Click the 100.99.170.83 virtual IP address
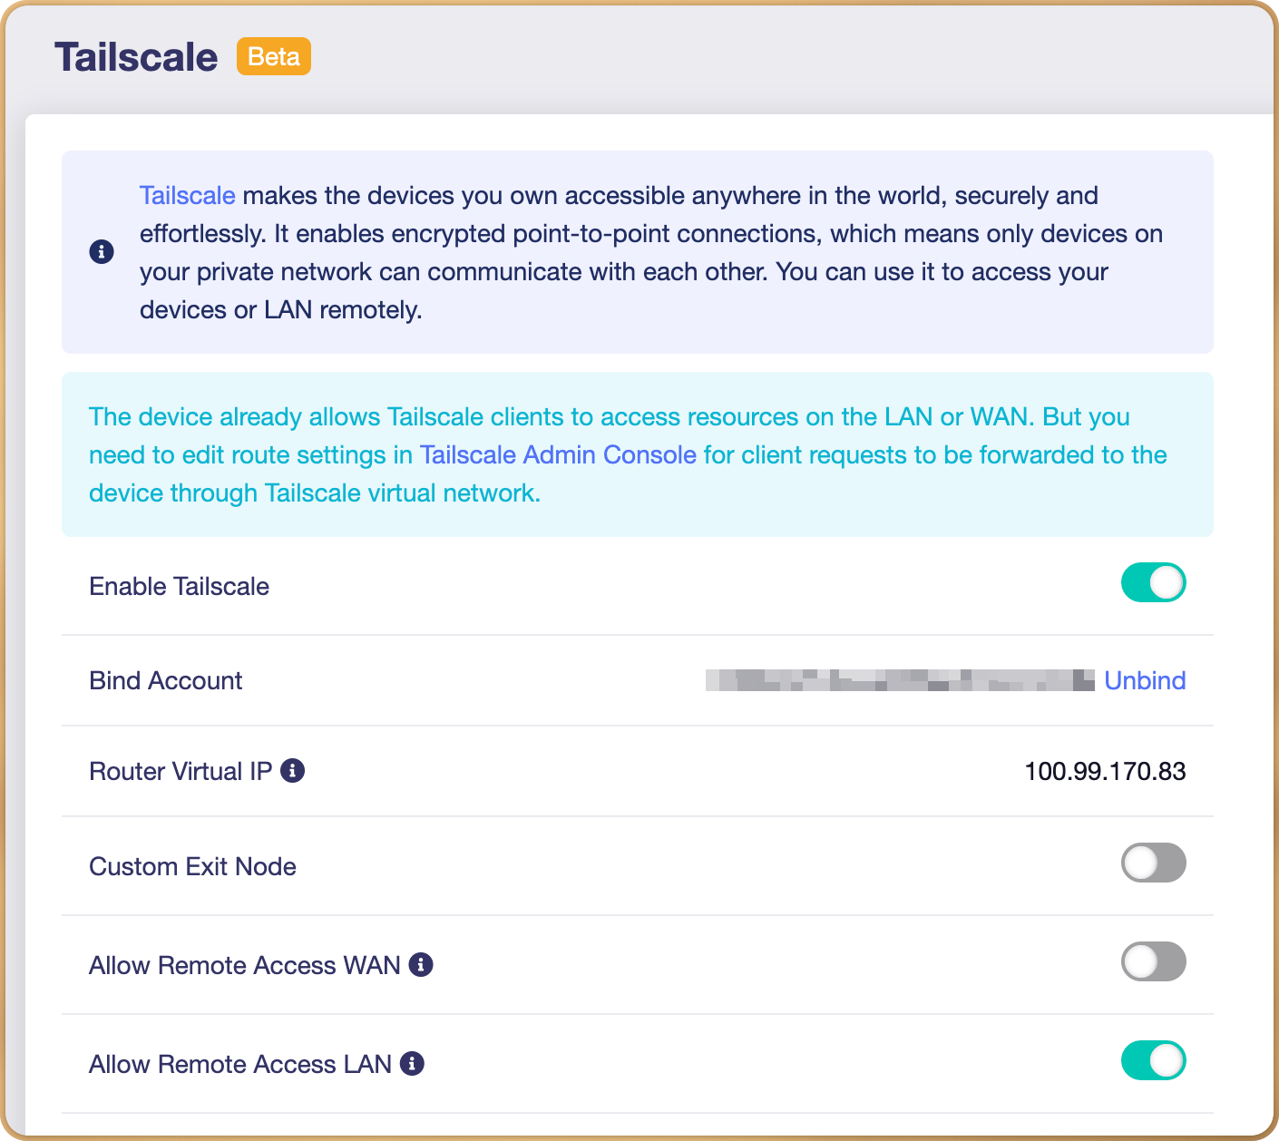The image size is (1279, 1141). click(1105, 772)
